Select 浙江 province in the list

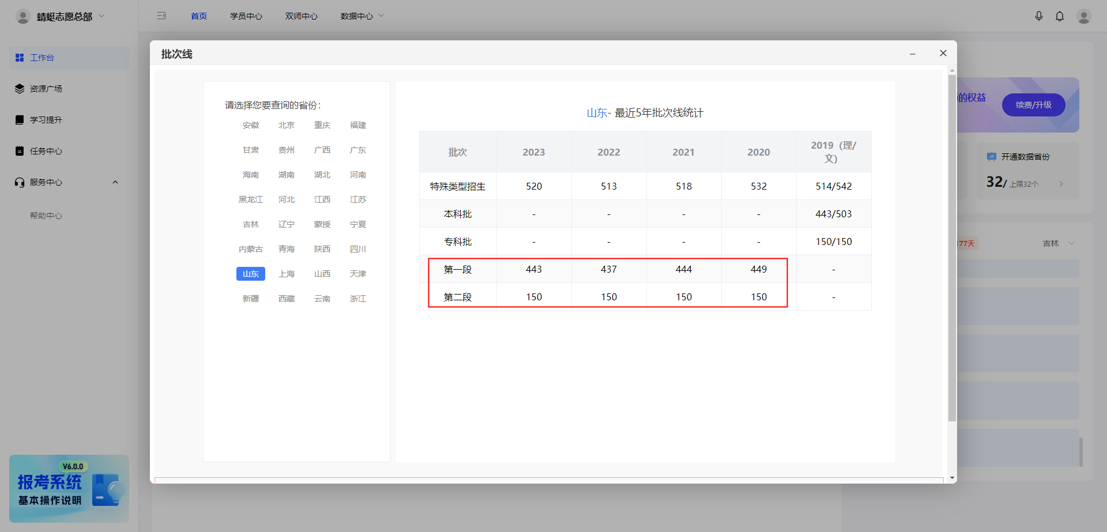click(x=358, y=298)
